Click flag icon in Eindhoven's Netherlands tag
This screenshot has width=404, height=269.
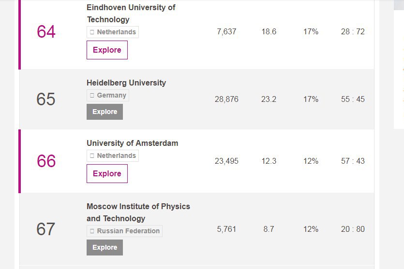click(x=92, y=32)
